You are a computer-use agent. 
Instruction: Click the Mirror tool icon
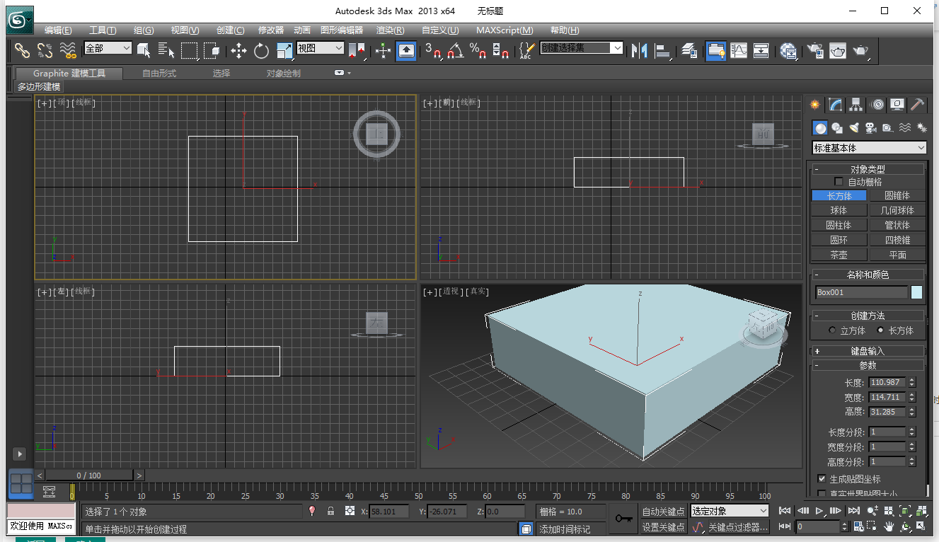[640, 50]
